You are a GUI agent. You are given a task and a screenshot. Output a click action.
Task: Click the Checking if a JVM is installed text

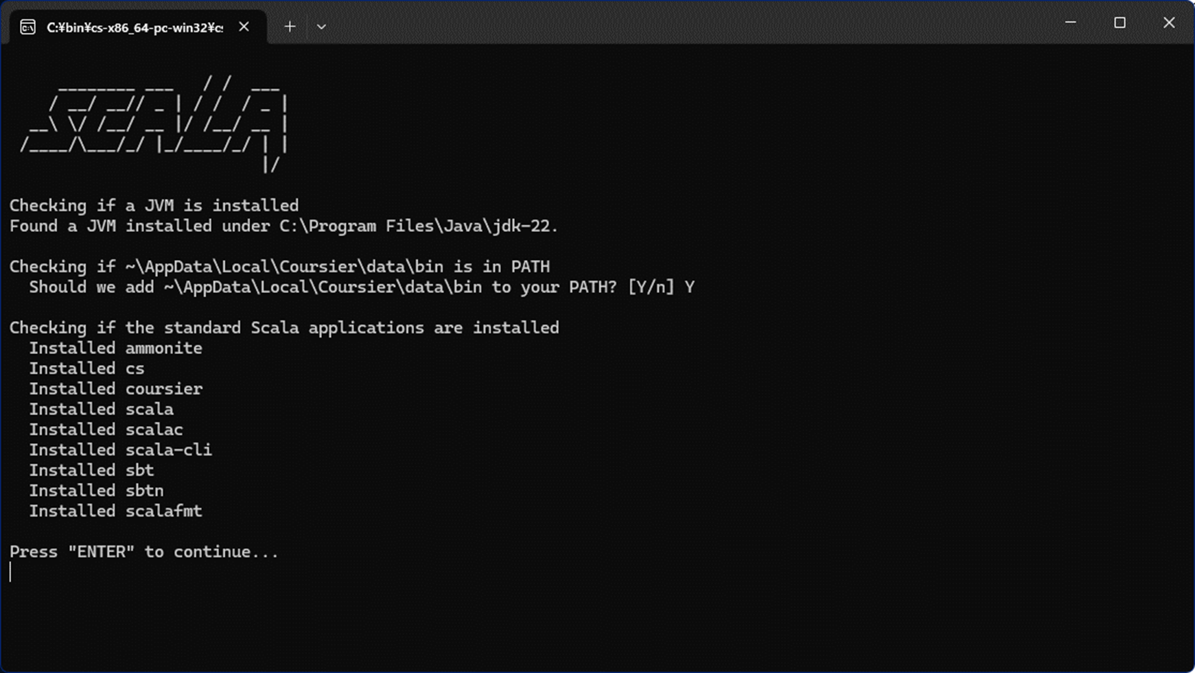(154, 205)
